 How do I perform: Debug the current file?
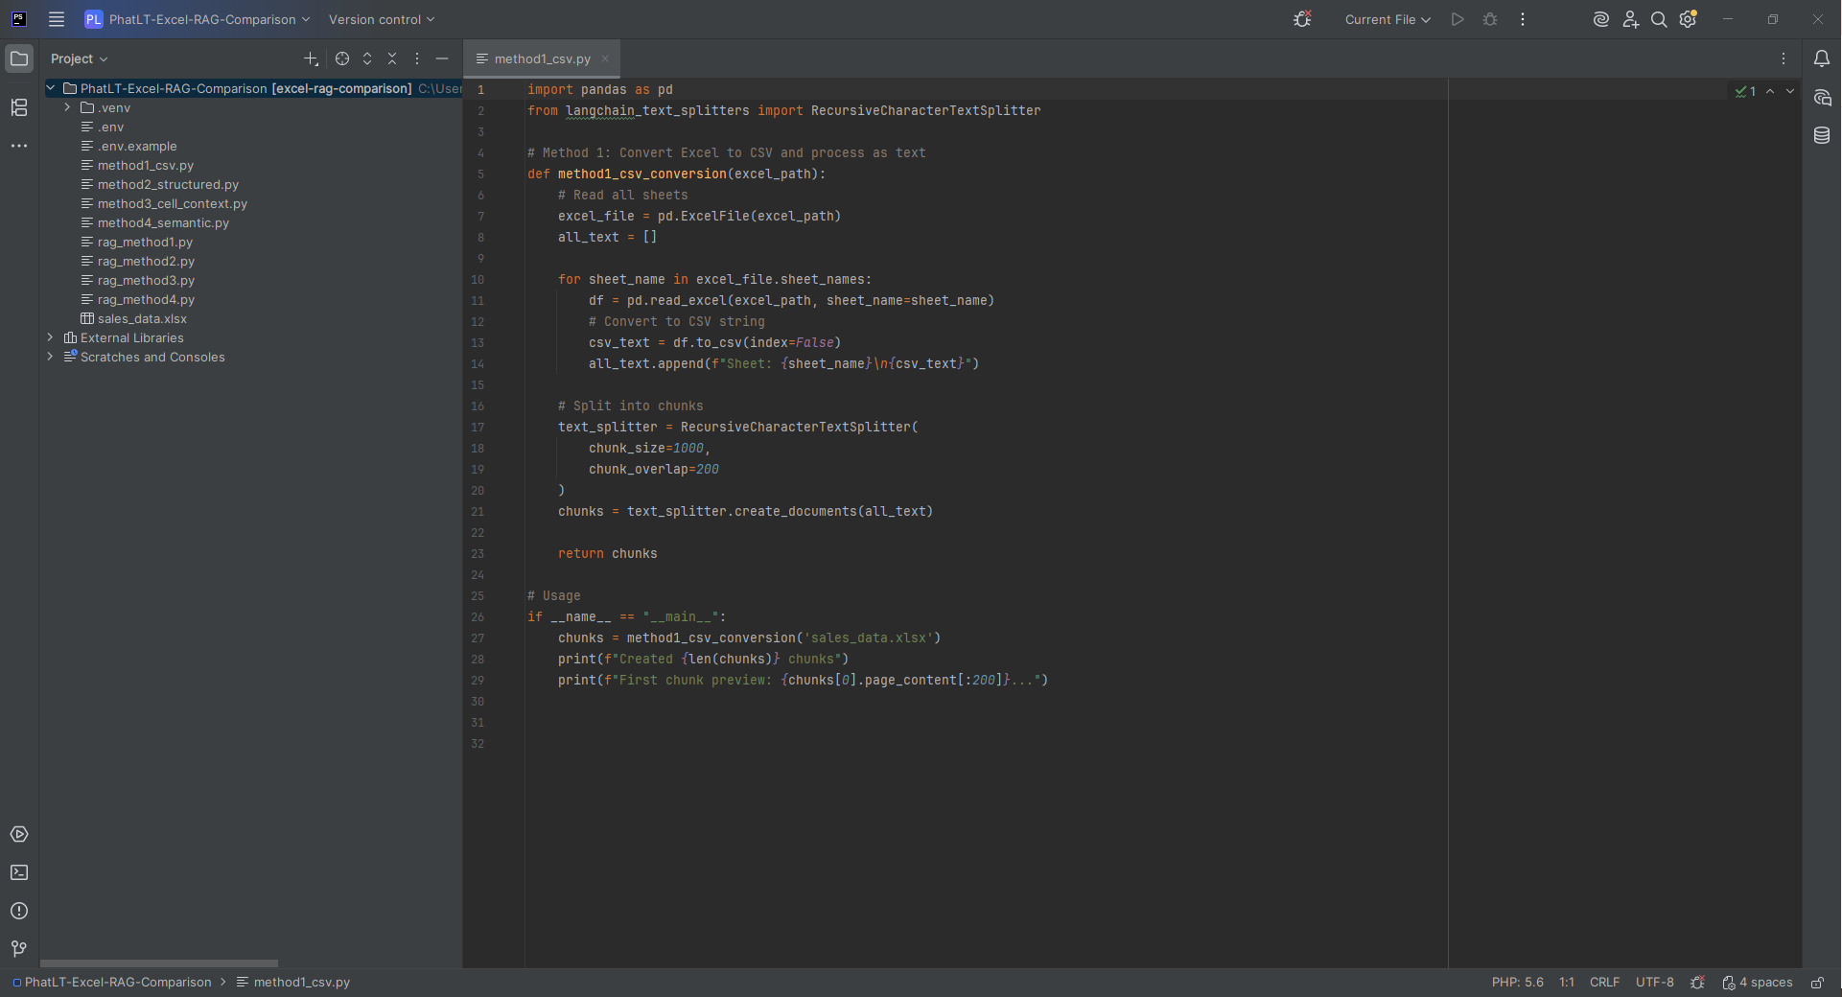pyautogui.click(x=1489, y=19)
